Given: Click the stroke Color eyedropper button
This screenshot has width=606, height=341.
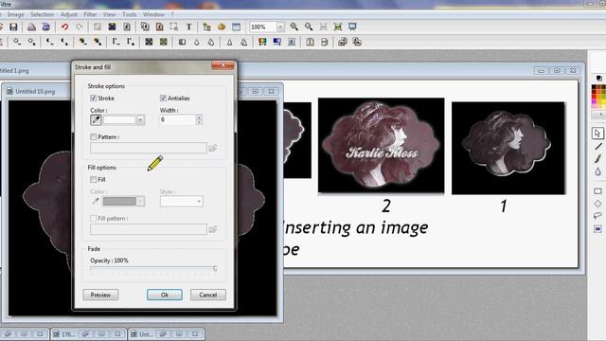Looking at the screenshot, I should 96,120.
